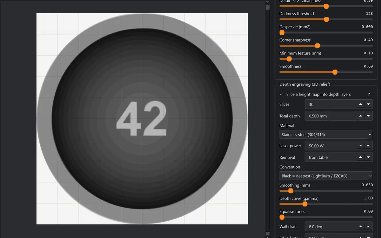Image resolution: width=381 pixels, height=238 pixels.
Task: Decrease Total depth with its down arrow
Action: [x=368, y=116]
